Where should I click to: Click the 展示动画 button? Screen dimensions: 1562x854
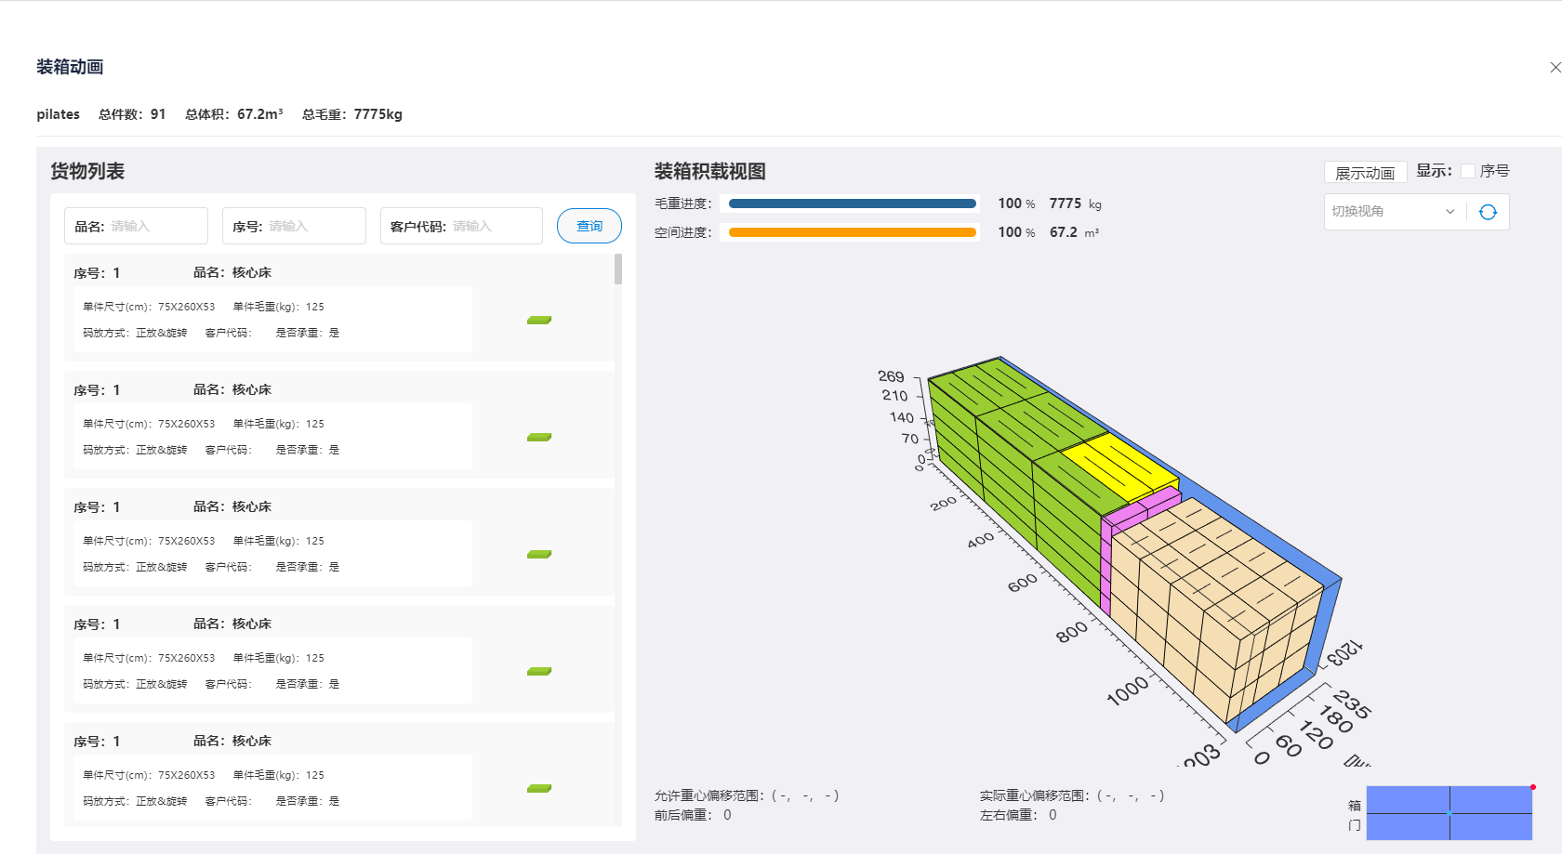pyautogui.click(x=1364, y=173)
